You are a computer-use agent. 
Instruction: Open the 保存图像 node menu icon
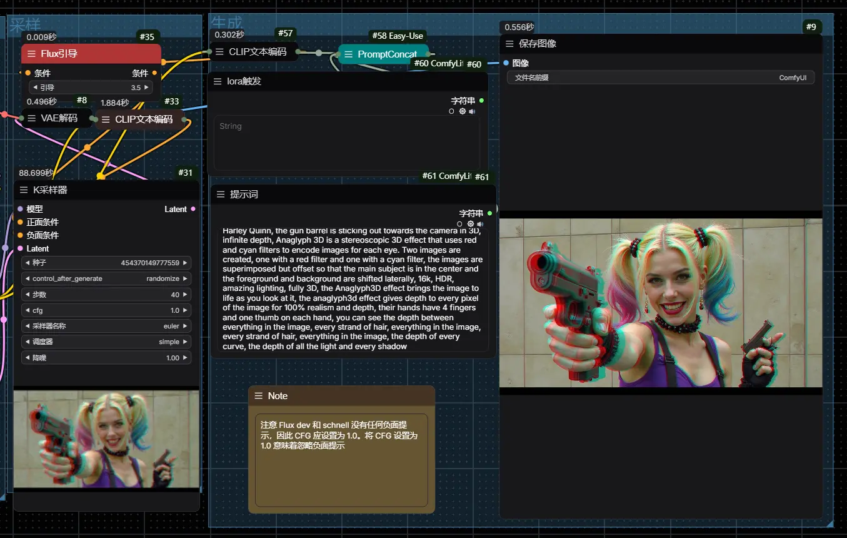point(509,44)
